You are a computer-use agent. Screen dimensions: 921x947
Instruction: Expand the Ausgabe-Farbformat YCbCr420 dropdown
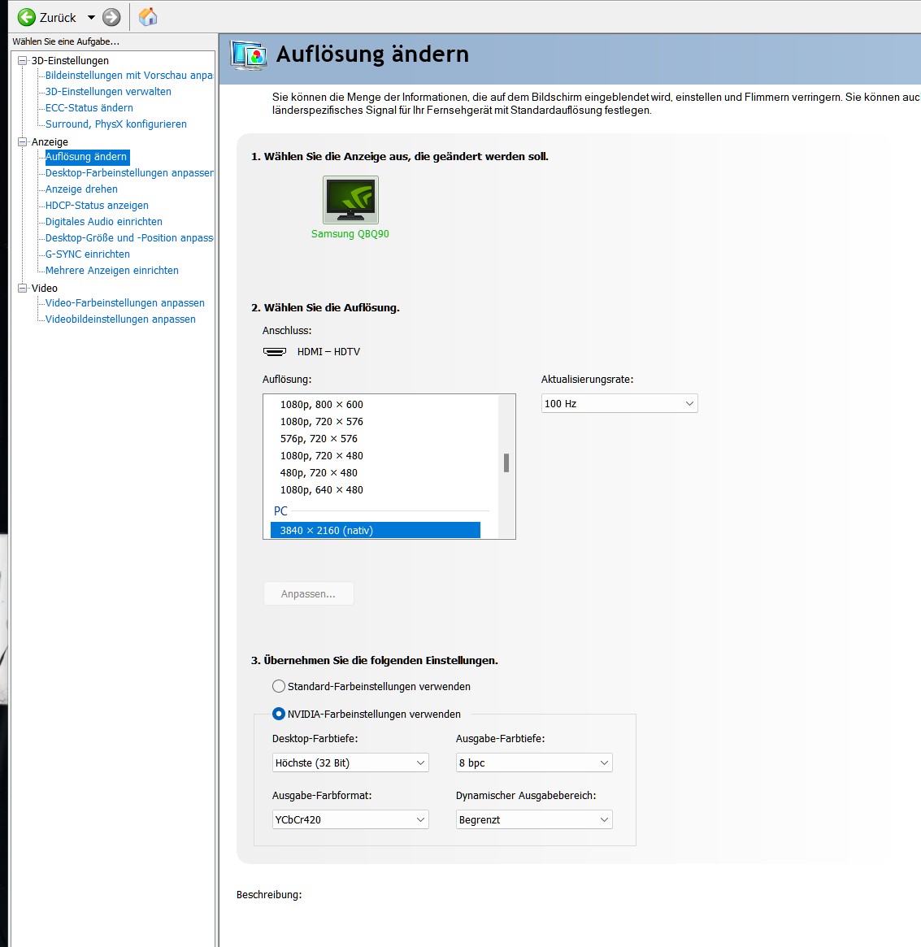(x=350, y=820)
